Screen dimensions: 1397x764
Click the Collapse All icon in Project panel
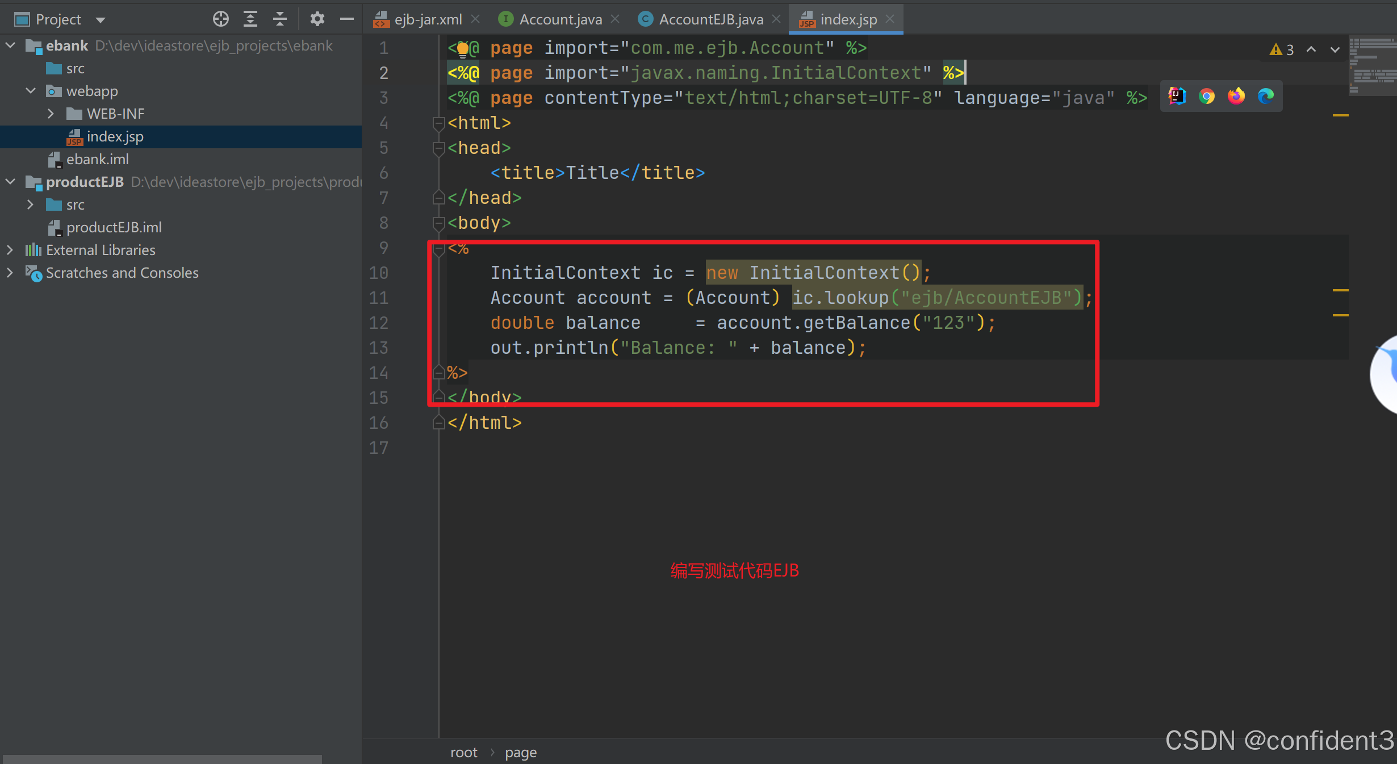click(280, 19)
